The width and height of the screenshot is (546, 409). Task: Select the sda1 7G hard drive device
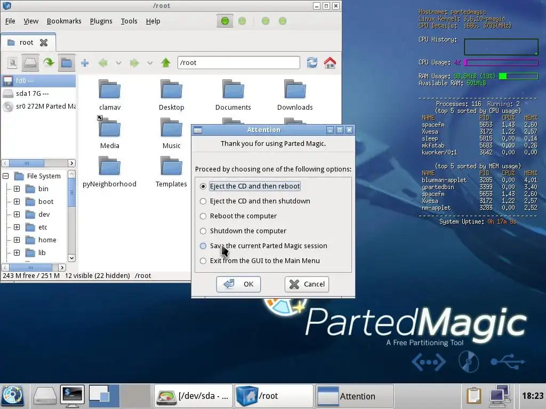click(38, 94)
